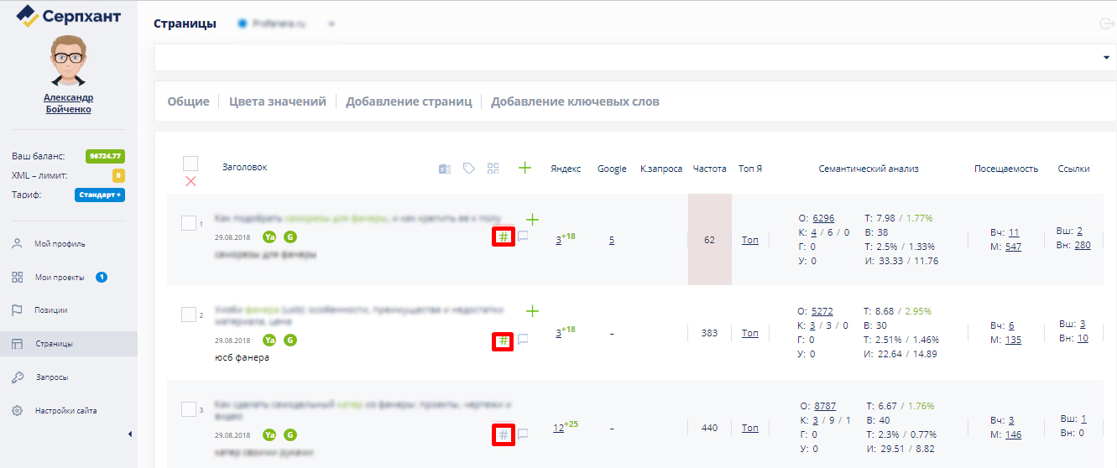
Task: Check the checkbox for row 1
Action: [x=189, y=223]
